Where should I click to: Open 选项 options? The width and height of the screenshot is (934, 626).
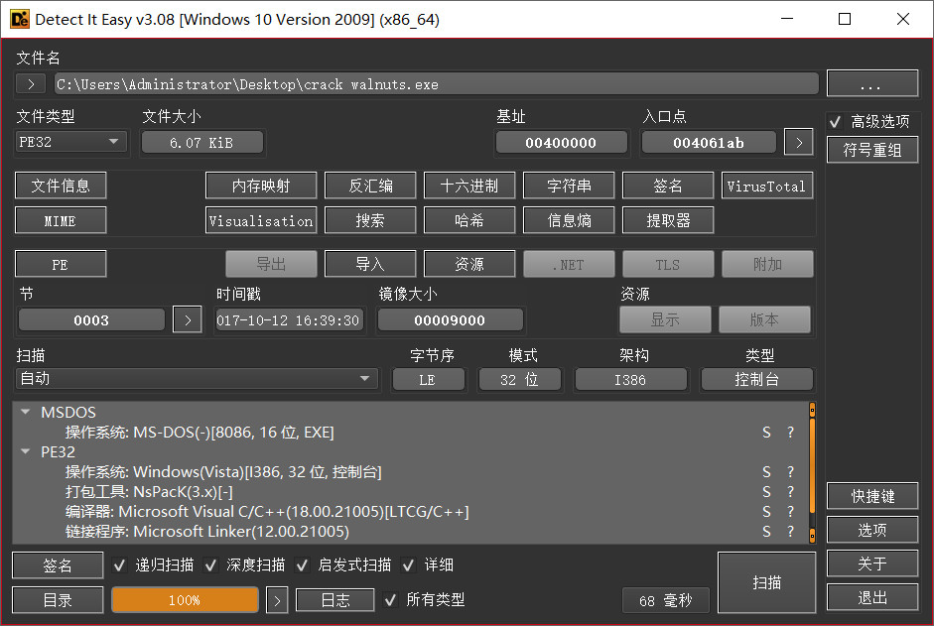[x=872, y=530]
